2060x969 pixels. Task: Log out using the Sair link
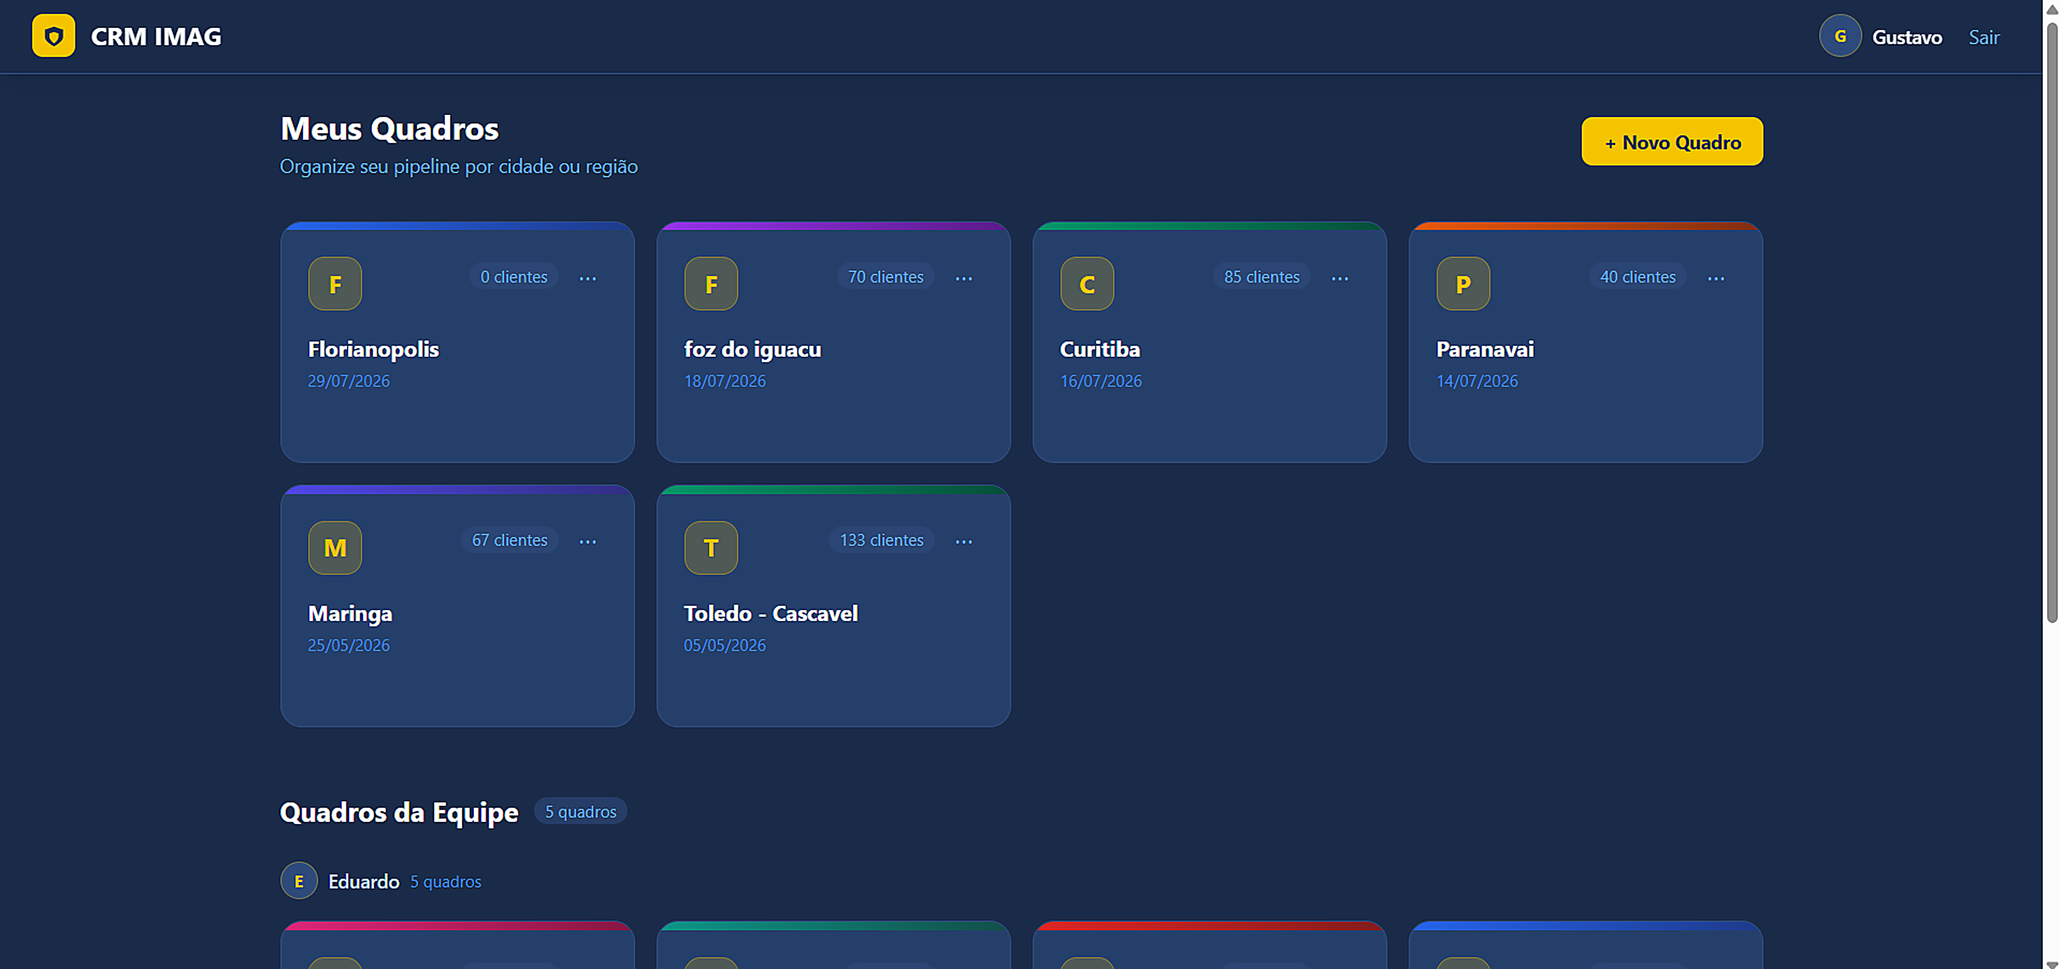pyautogui.click(x=1983, y=38)
